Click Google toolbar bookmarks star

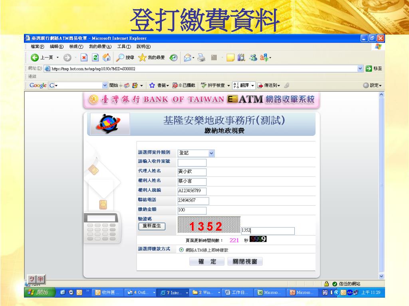point(152,85)
